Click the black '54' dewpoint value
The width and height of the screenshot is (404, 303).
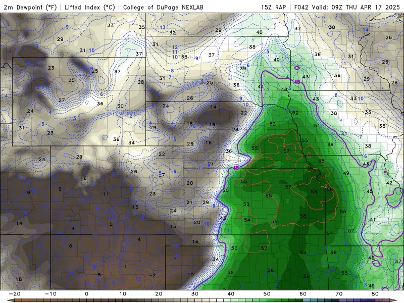247,220
